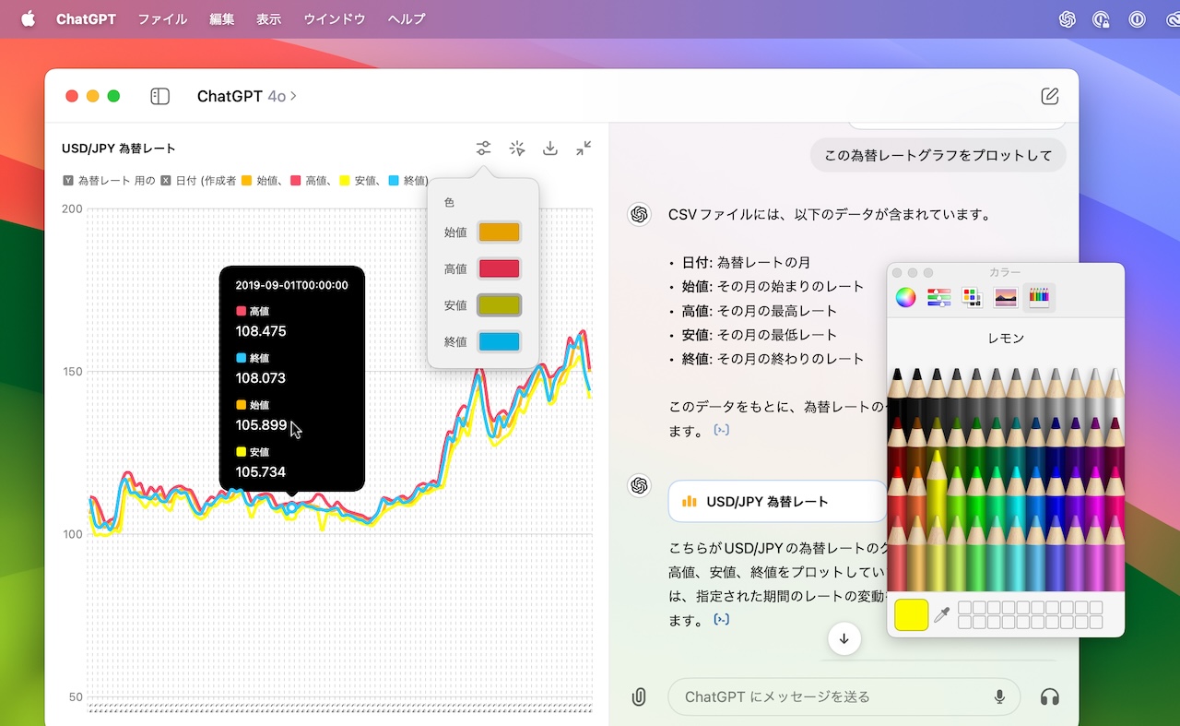
Task: Switch to the color sliders picker tab
Action: 939,297
